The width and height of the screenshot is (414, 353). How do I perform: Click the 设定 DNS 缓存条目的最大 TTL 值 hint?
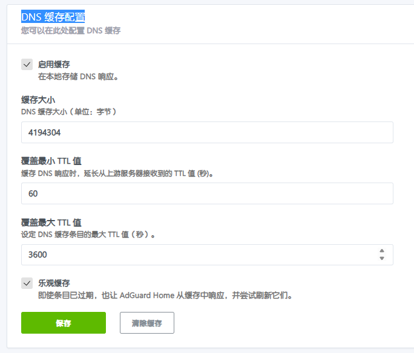coord(88,234)
